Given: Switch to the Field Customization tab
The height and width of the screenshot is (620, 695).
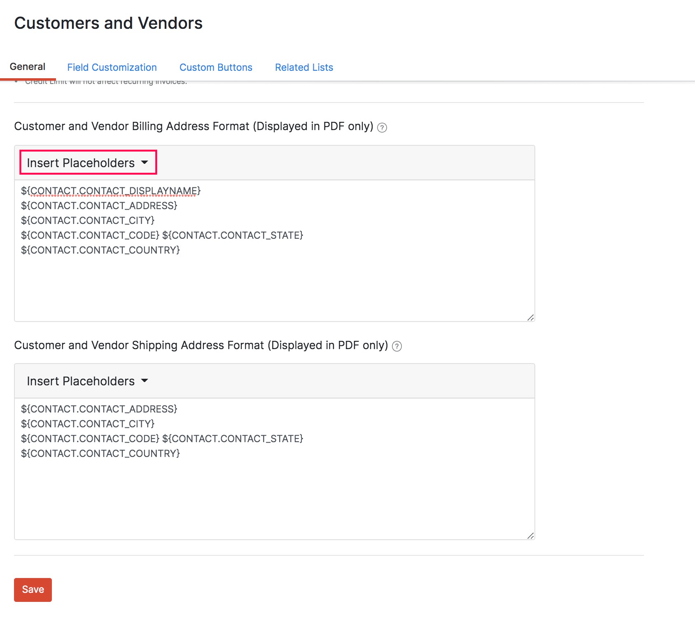Looking at the screenshot, I should point(112,67).
